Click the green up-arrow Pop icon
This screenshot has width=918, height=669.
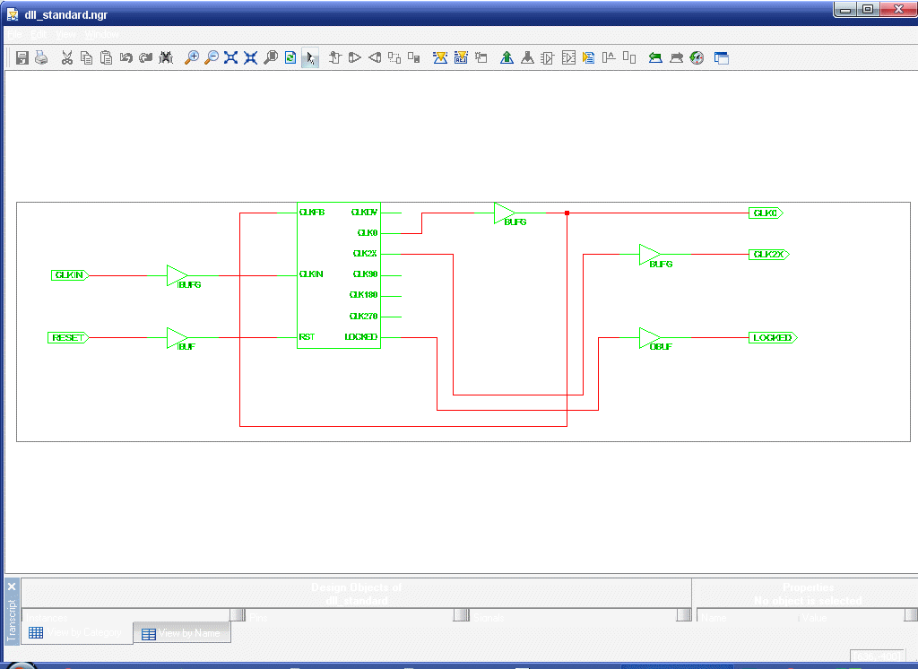click(x=507, y=57)
